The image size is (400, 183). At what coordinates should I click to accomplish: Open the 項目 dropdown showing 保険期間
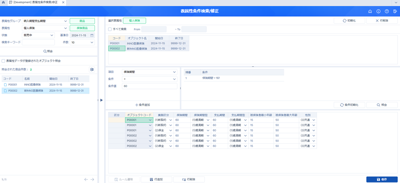point(149,72)
